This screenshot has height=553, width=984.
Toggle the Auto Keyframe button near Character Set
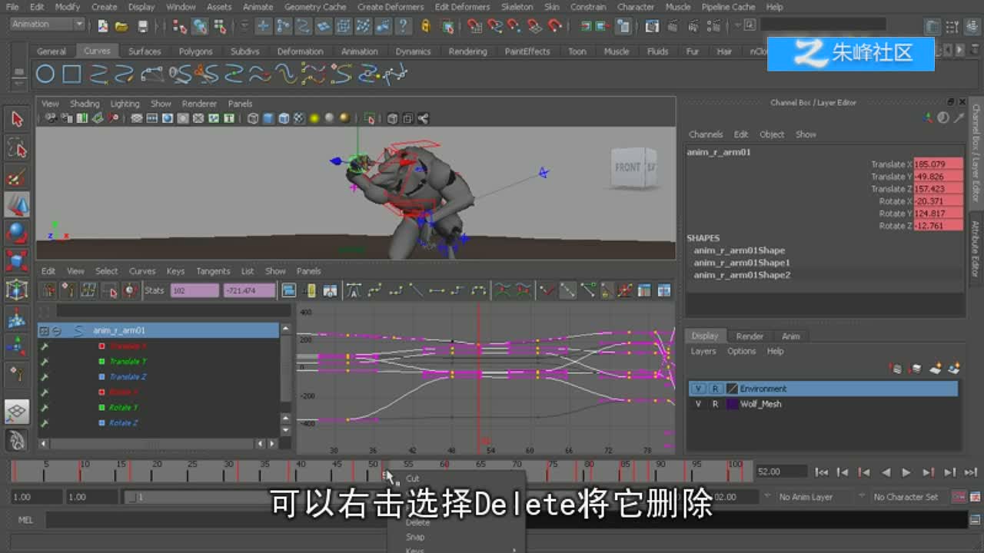(x=959, y=497)
